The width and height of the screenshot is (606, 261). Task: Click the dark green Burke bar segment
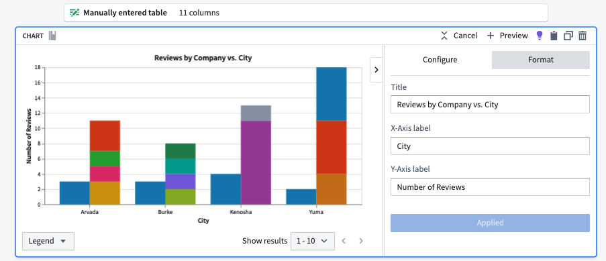coord(181,151)
